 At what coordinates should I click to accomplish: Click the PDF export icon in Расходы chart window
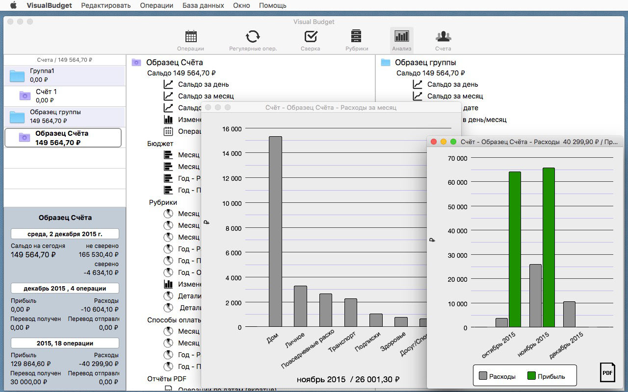607,372
